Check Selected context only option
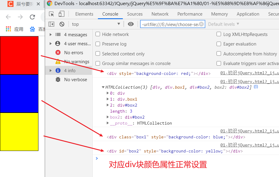 98,54
